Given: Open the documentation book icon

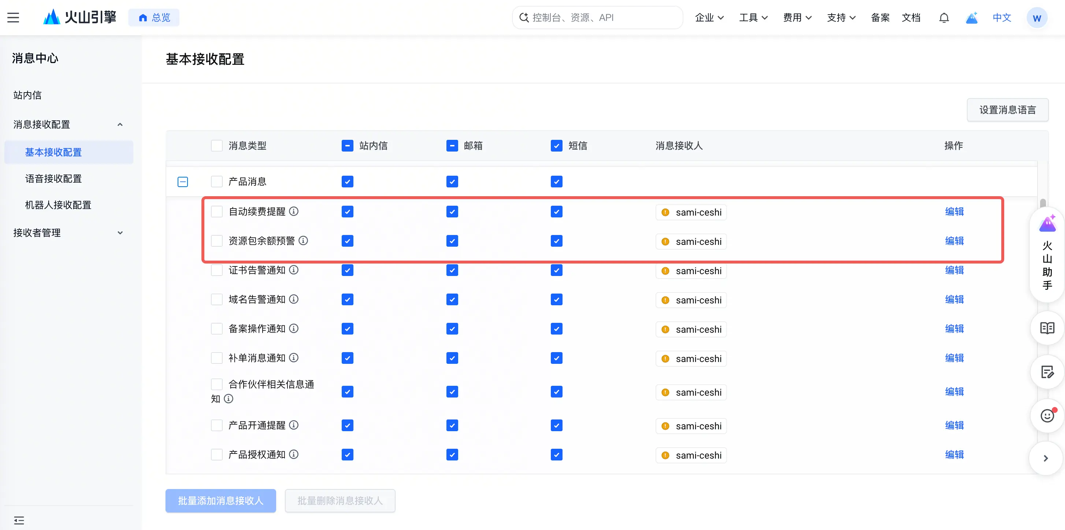Looking at the screenshot, I should pyautogui.click(x=1047, y=328).
